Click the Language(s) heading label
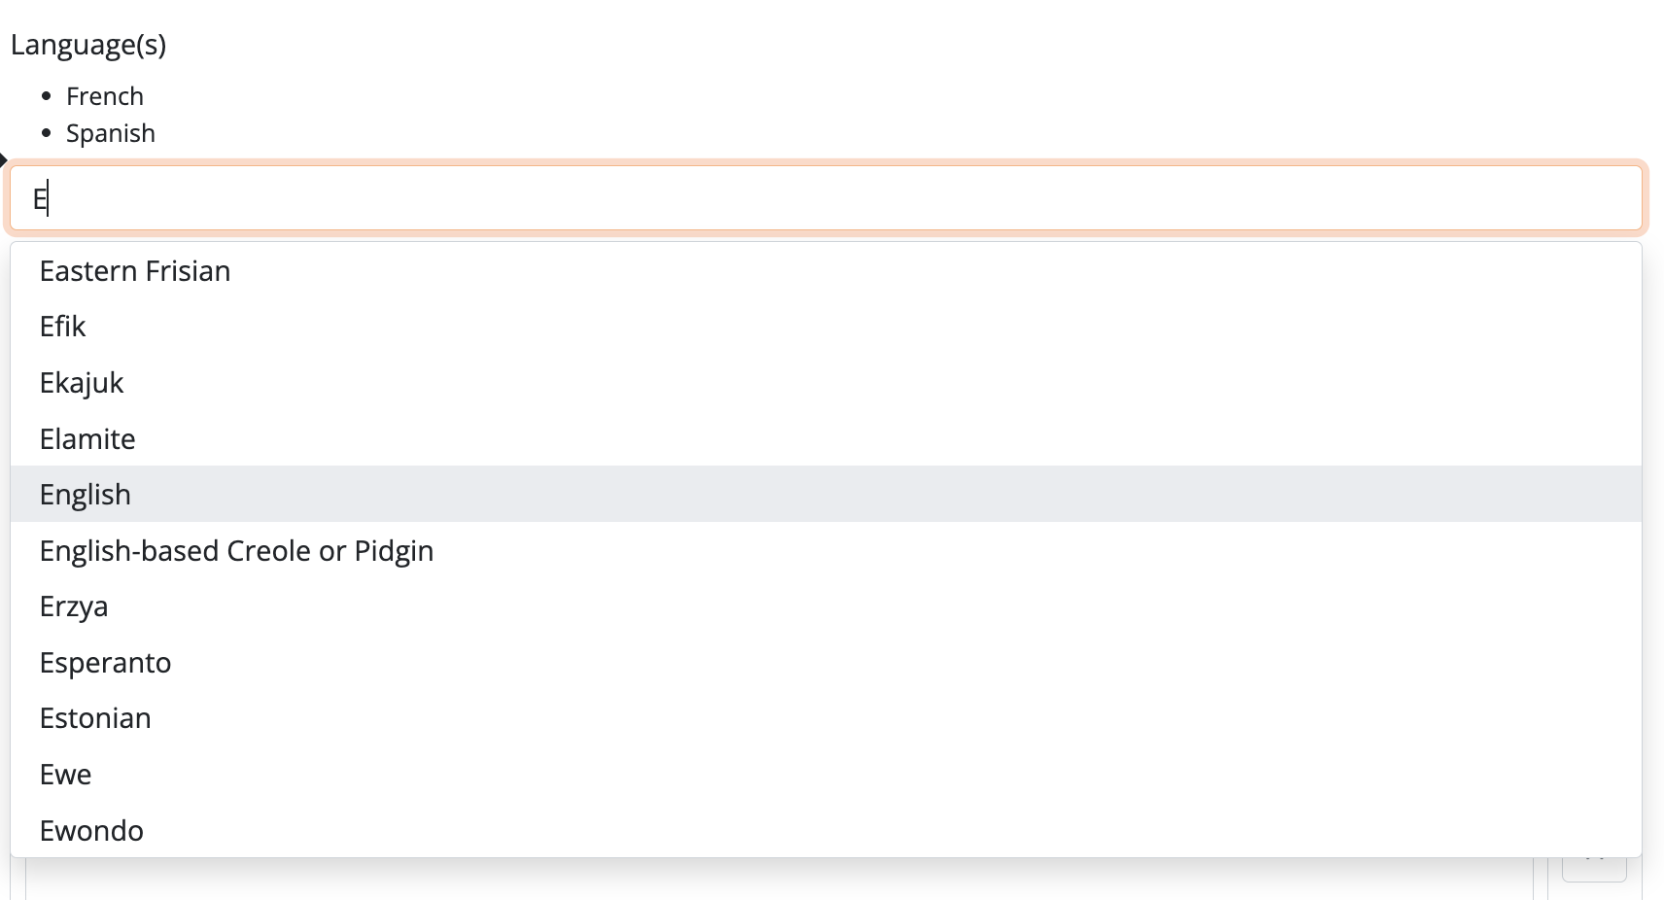The width and height of the screenshot is (1664, 900). point(88,45)
